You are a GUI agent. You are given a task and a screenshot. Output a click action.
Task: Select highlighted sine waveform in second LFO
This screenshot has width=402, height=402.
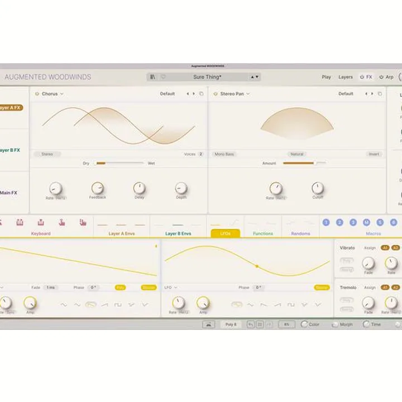(237, 305)
